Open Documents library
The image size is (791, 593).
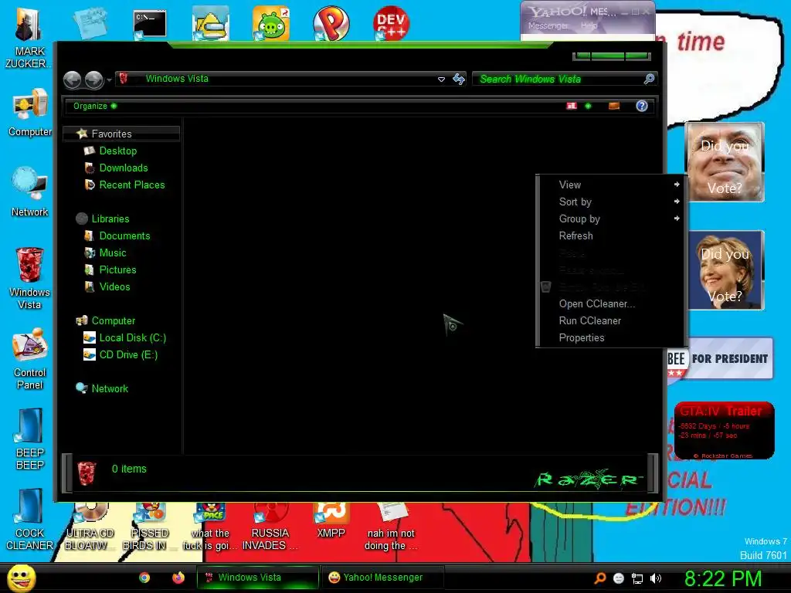point(124,236)
